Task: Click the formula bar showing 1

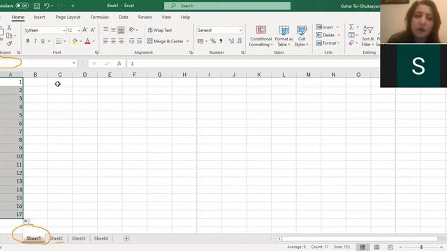Action: click(253, 63)
